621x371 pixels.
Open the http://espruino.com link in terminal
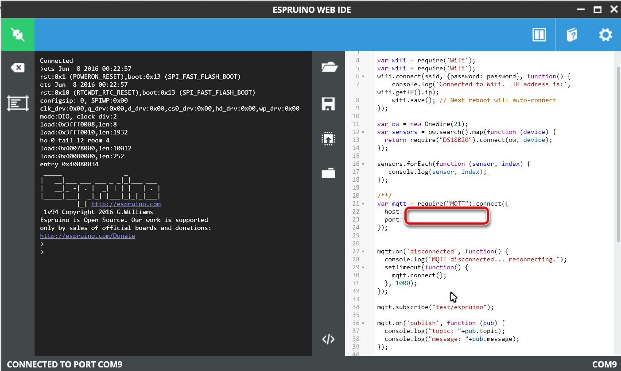[126, 204]
